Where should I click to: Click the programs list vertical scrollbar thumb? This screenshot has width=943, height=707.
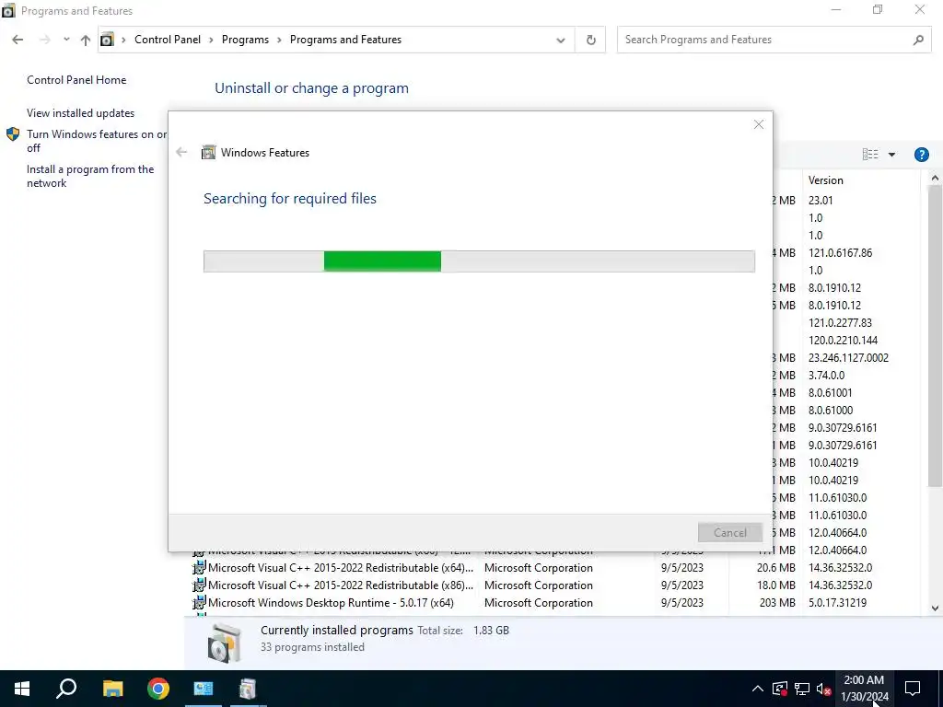935,335
